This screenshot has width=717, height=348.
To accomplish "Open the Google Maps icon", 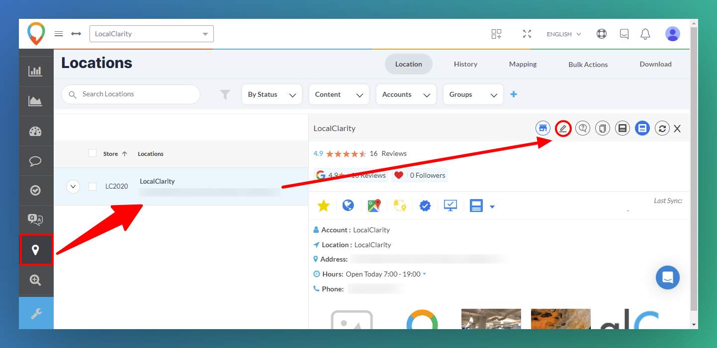I will (374, 206).
